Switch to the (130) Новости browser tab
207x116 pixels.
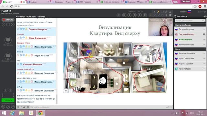[x=87, y=2]
